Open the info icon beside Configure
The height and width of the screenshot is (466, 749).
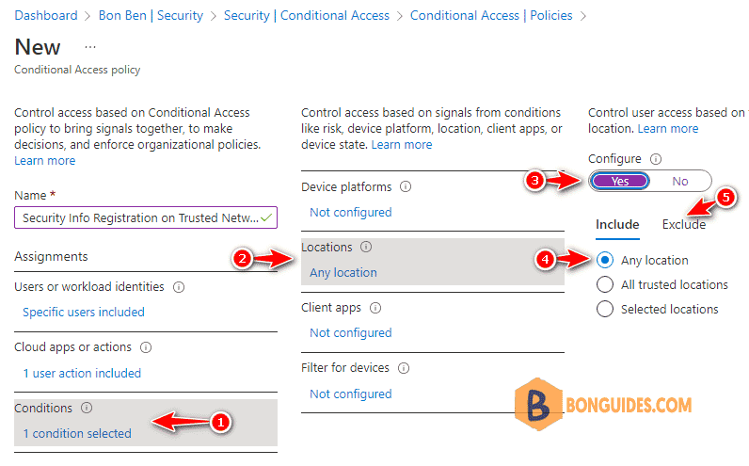[x=656, y=159]
